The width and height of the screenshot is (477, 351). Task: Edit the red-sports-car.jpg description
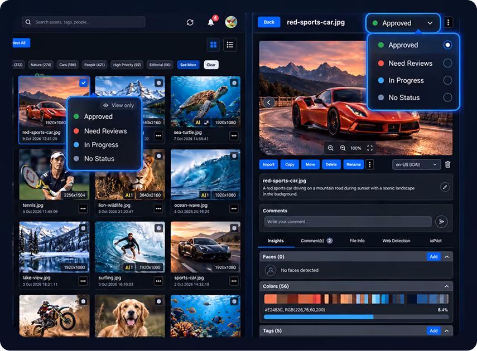pos(445,187)
